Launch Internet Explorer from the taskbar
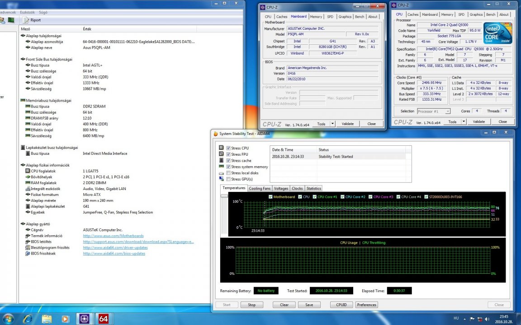 coord(27,319)
